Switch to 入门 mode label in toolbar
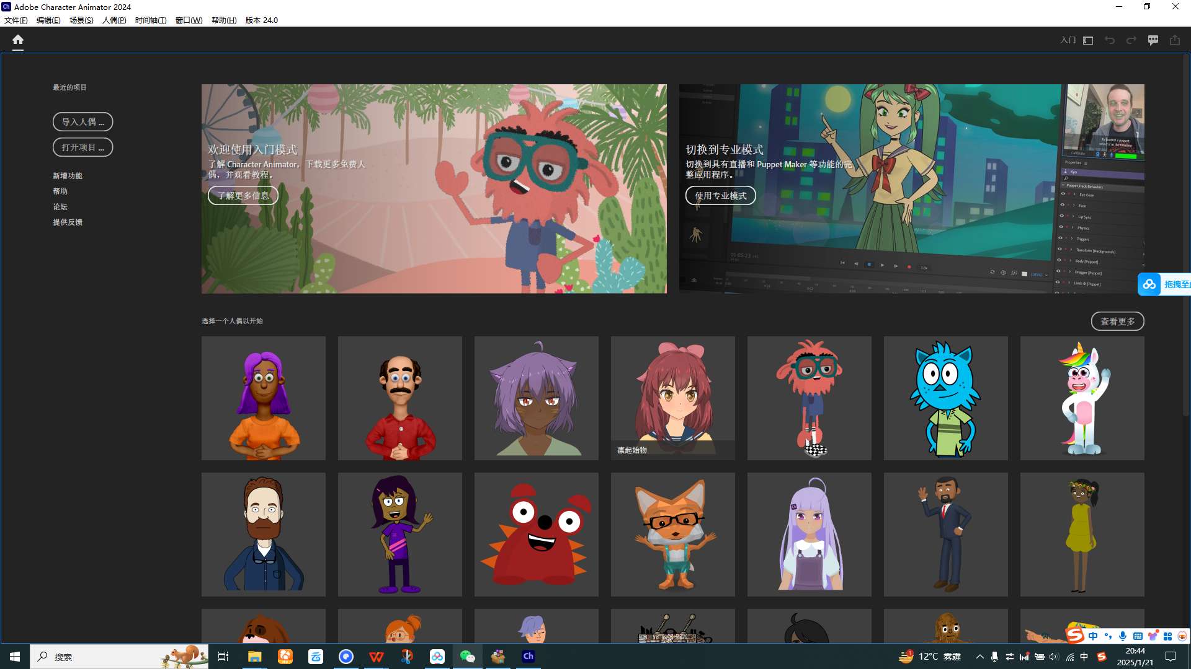 (1068, 40)
